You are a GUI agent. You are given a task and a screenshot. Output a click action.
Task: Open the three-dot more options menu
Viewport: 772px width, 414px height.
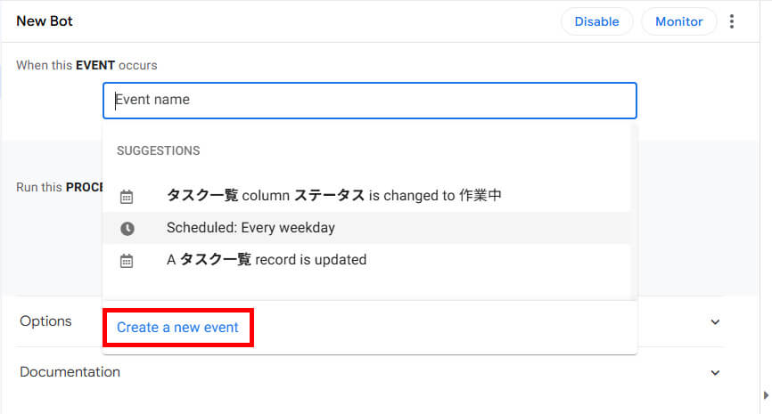(x=732, y=21)
